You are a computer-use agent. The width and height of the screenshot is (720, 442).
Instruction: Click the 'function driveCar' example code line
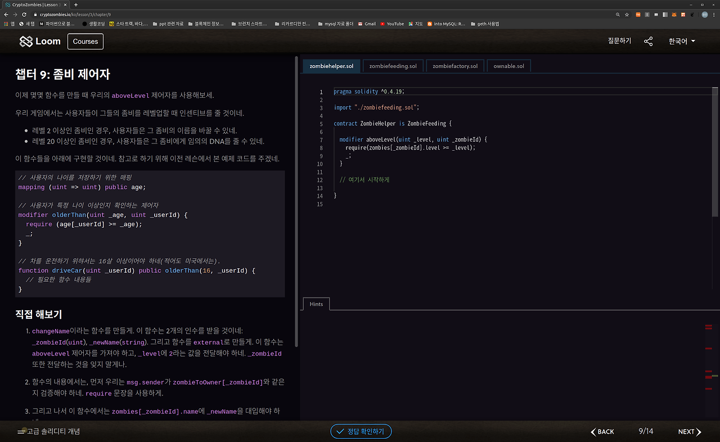[137, 270]
